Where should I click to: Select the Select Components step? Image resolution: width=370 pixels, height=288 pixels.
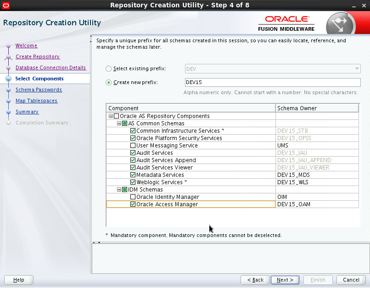[x=39, y=79]
